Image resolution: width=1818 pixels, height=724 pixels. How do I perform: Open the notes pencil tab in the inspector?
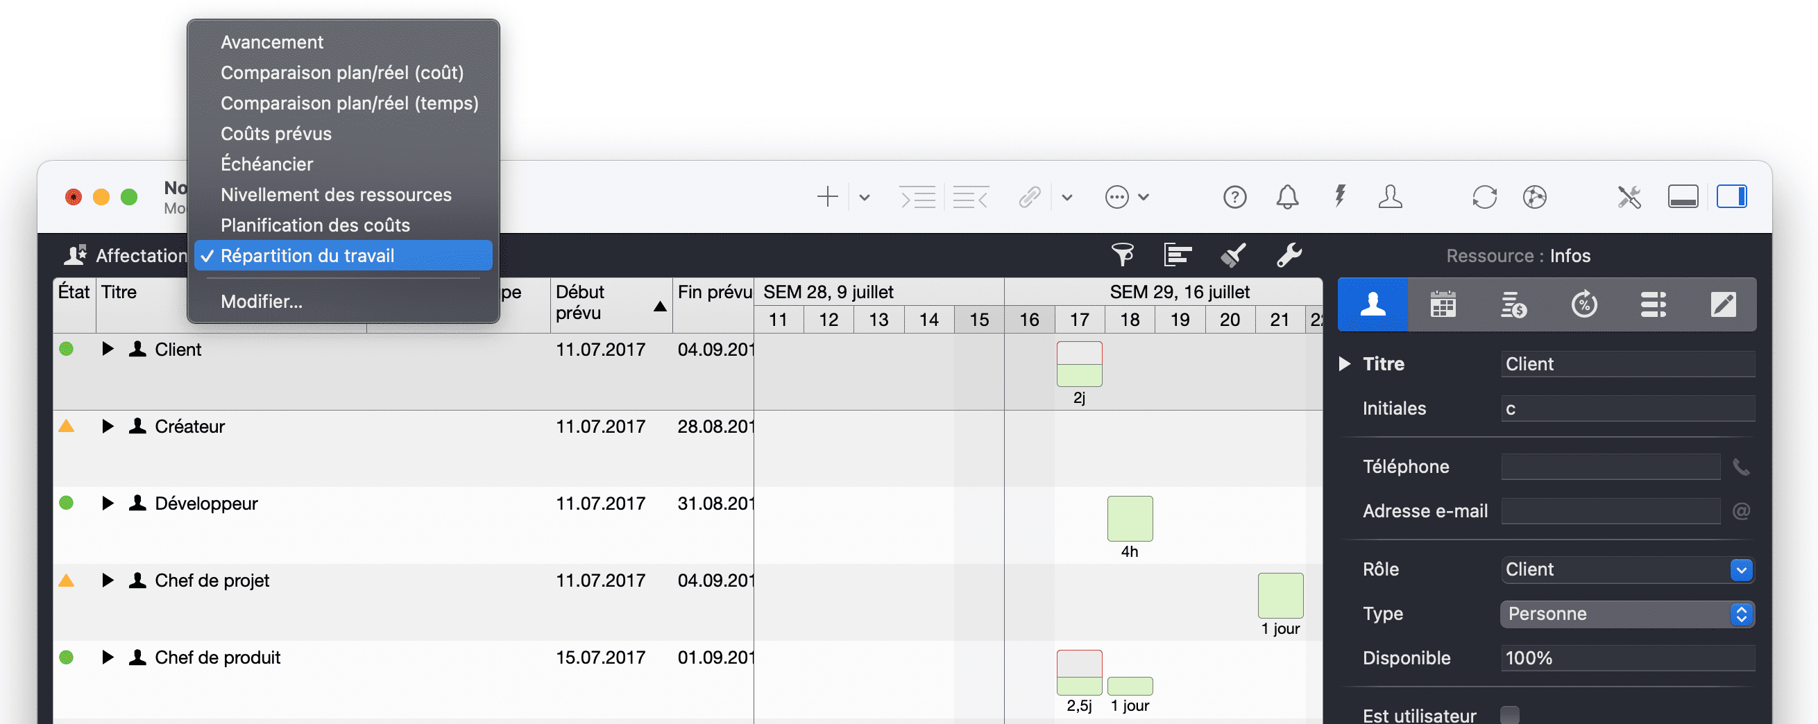[1724, 304]
